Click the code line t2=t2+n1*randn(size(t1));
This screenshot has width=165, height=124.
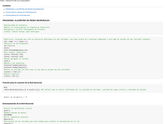tap(16, 67)
